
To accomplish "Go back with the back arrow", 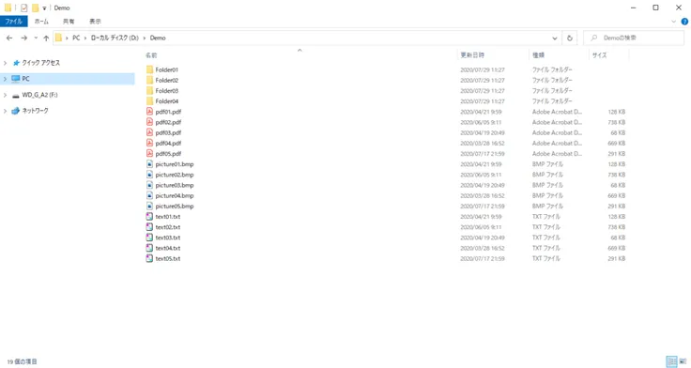I will click(x=9, y=38).
